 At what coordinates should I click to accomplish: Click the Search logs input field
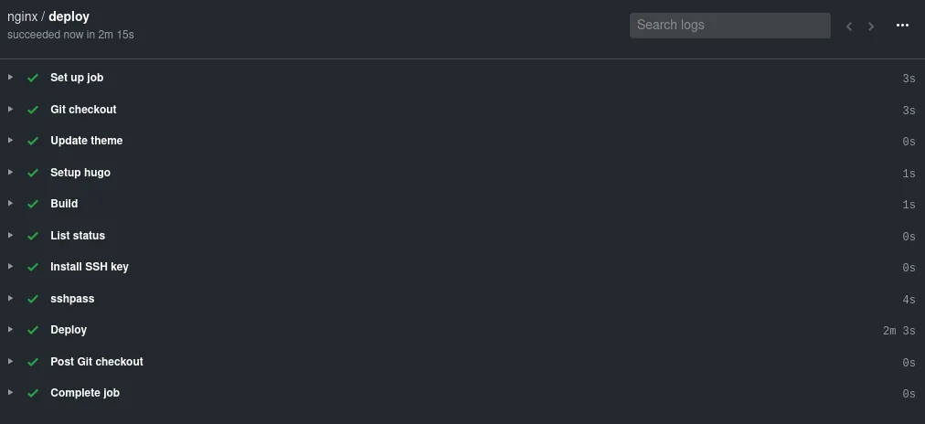click(x=729, y=26)
